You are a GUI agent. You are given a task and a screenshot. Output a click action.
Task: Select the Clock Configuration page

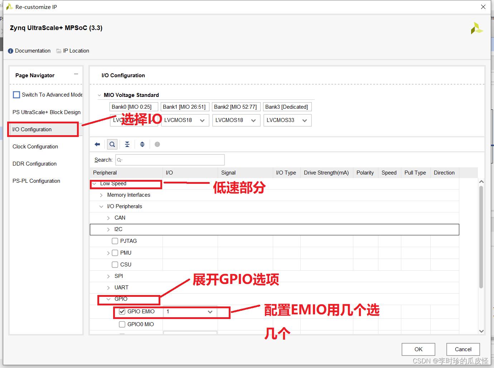point(35,147)
